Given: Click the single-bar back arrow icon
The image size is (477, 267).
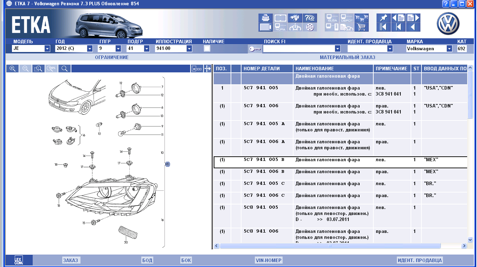Looking at the screenshot, I should [x=399, y=27].
